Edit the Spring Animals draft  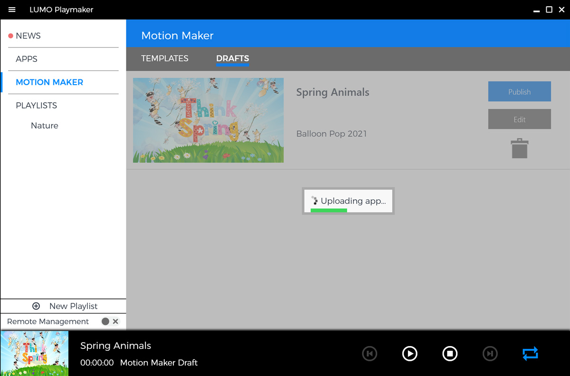pyautogui.click(x=520, y=119)
